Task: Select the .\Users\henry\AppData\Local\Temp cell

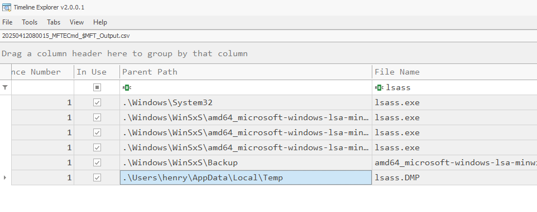Action: tap(246, 178)
